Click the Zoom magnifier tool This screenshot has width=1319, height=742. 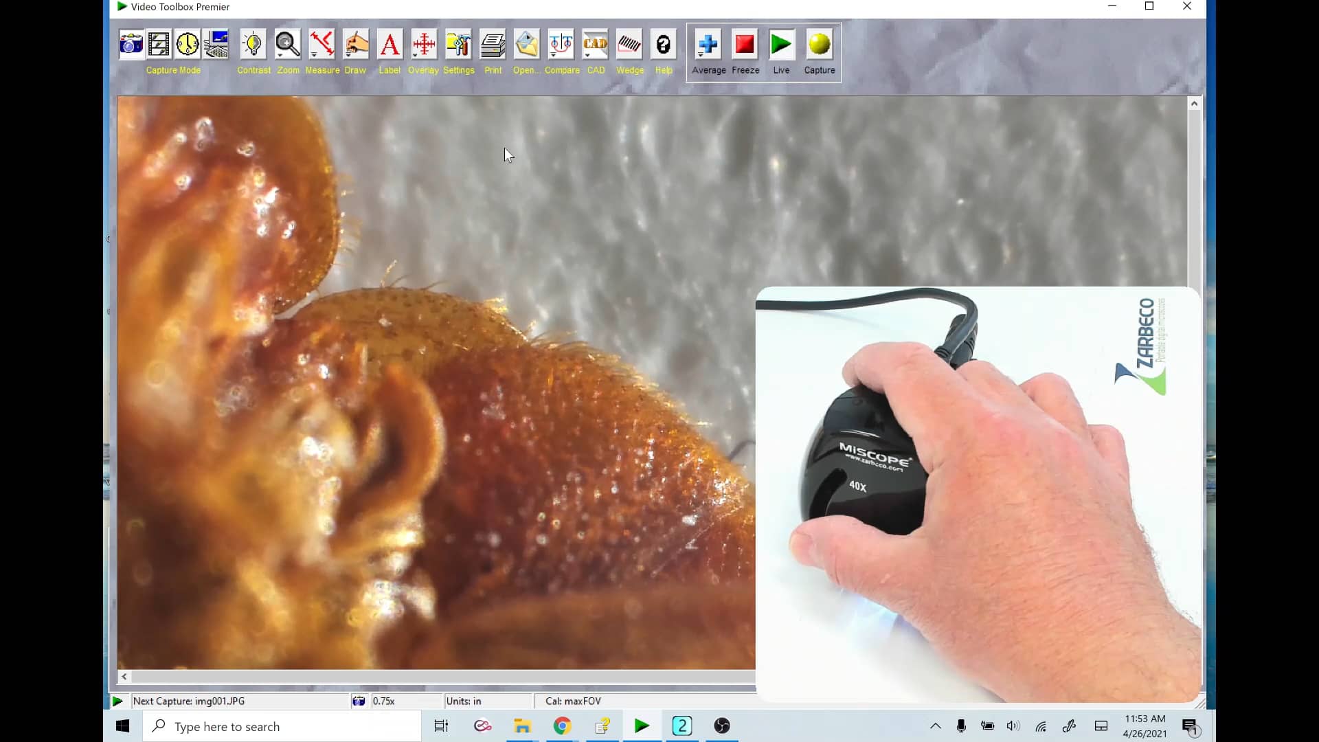coord(287,45)
